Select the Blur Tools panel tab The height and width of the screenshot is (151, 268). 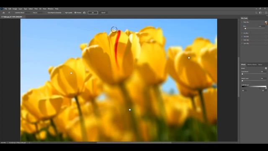(x=244, y=18)
